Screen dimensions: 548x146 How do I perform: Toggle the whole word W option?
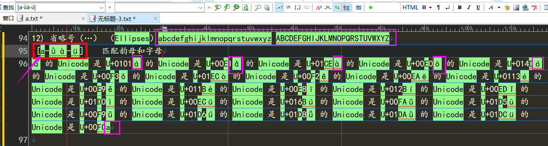pos(328,7)
